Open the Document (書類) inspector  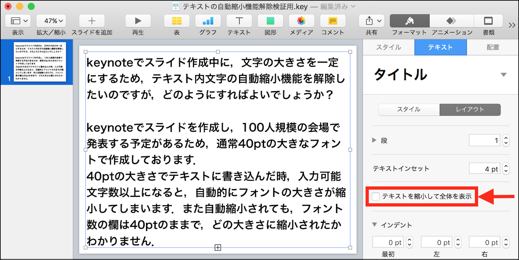click(488, 21)
